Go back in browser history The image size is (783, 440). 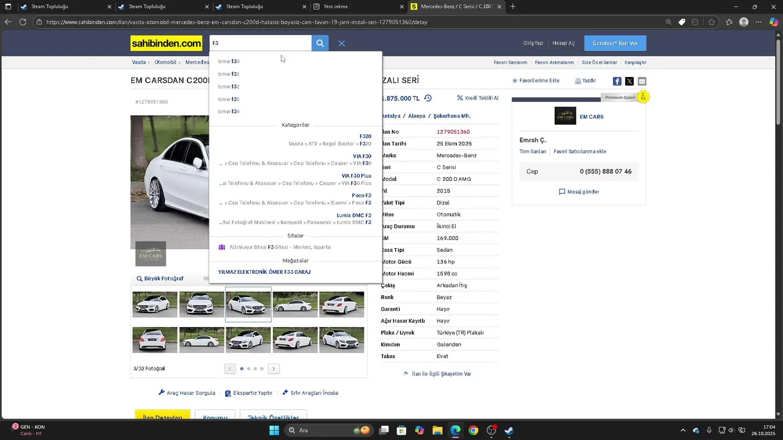7,22
